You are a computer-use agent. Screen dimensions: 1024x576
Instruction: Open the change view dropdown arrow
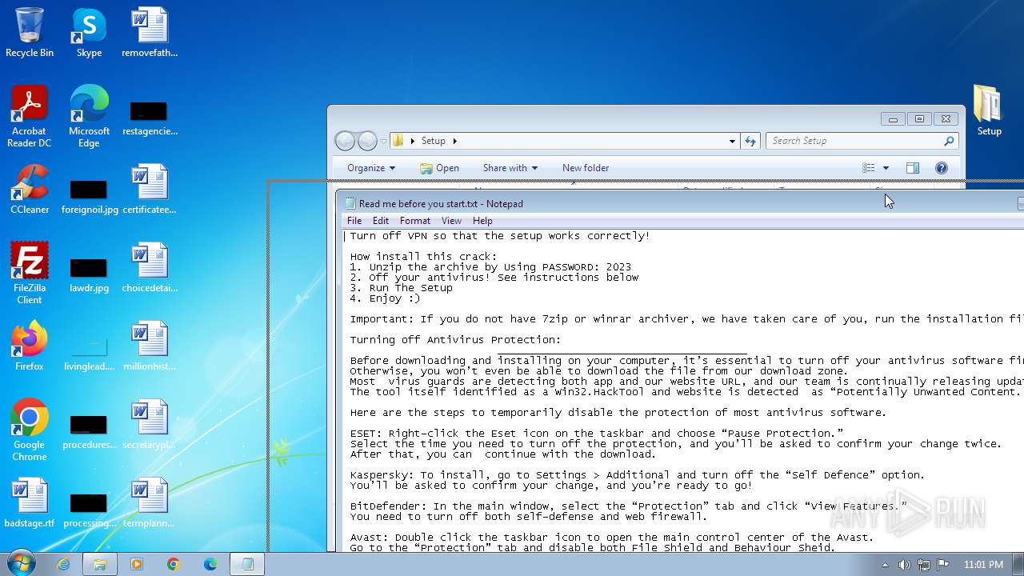click(886, 168)
